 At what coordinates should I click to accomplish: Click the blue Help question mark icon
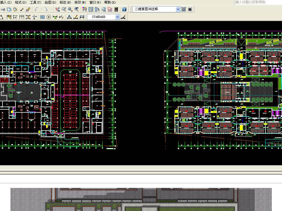point(124,9)
